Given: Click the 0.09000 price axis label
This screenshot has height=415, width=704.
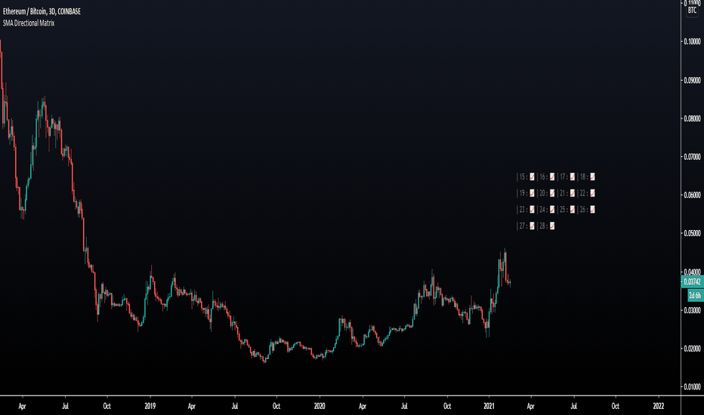Looking at the screenshot, I should 692,80.
